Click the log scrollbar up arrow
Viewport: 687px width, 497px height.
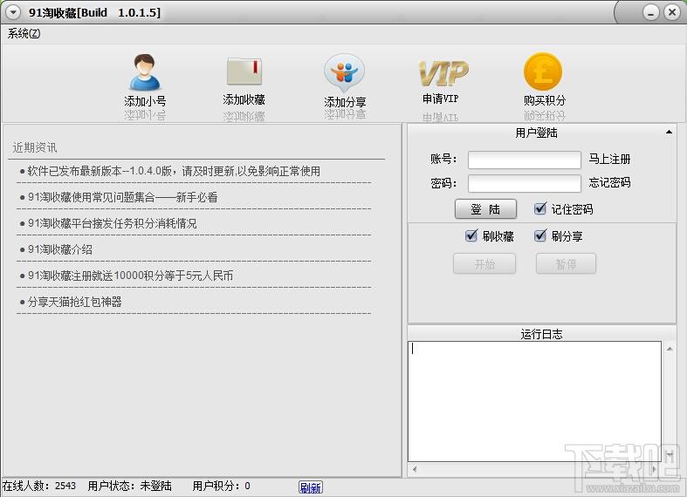pos(670,349)
